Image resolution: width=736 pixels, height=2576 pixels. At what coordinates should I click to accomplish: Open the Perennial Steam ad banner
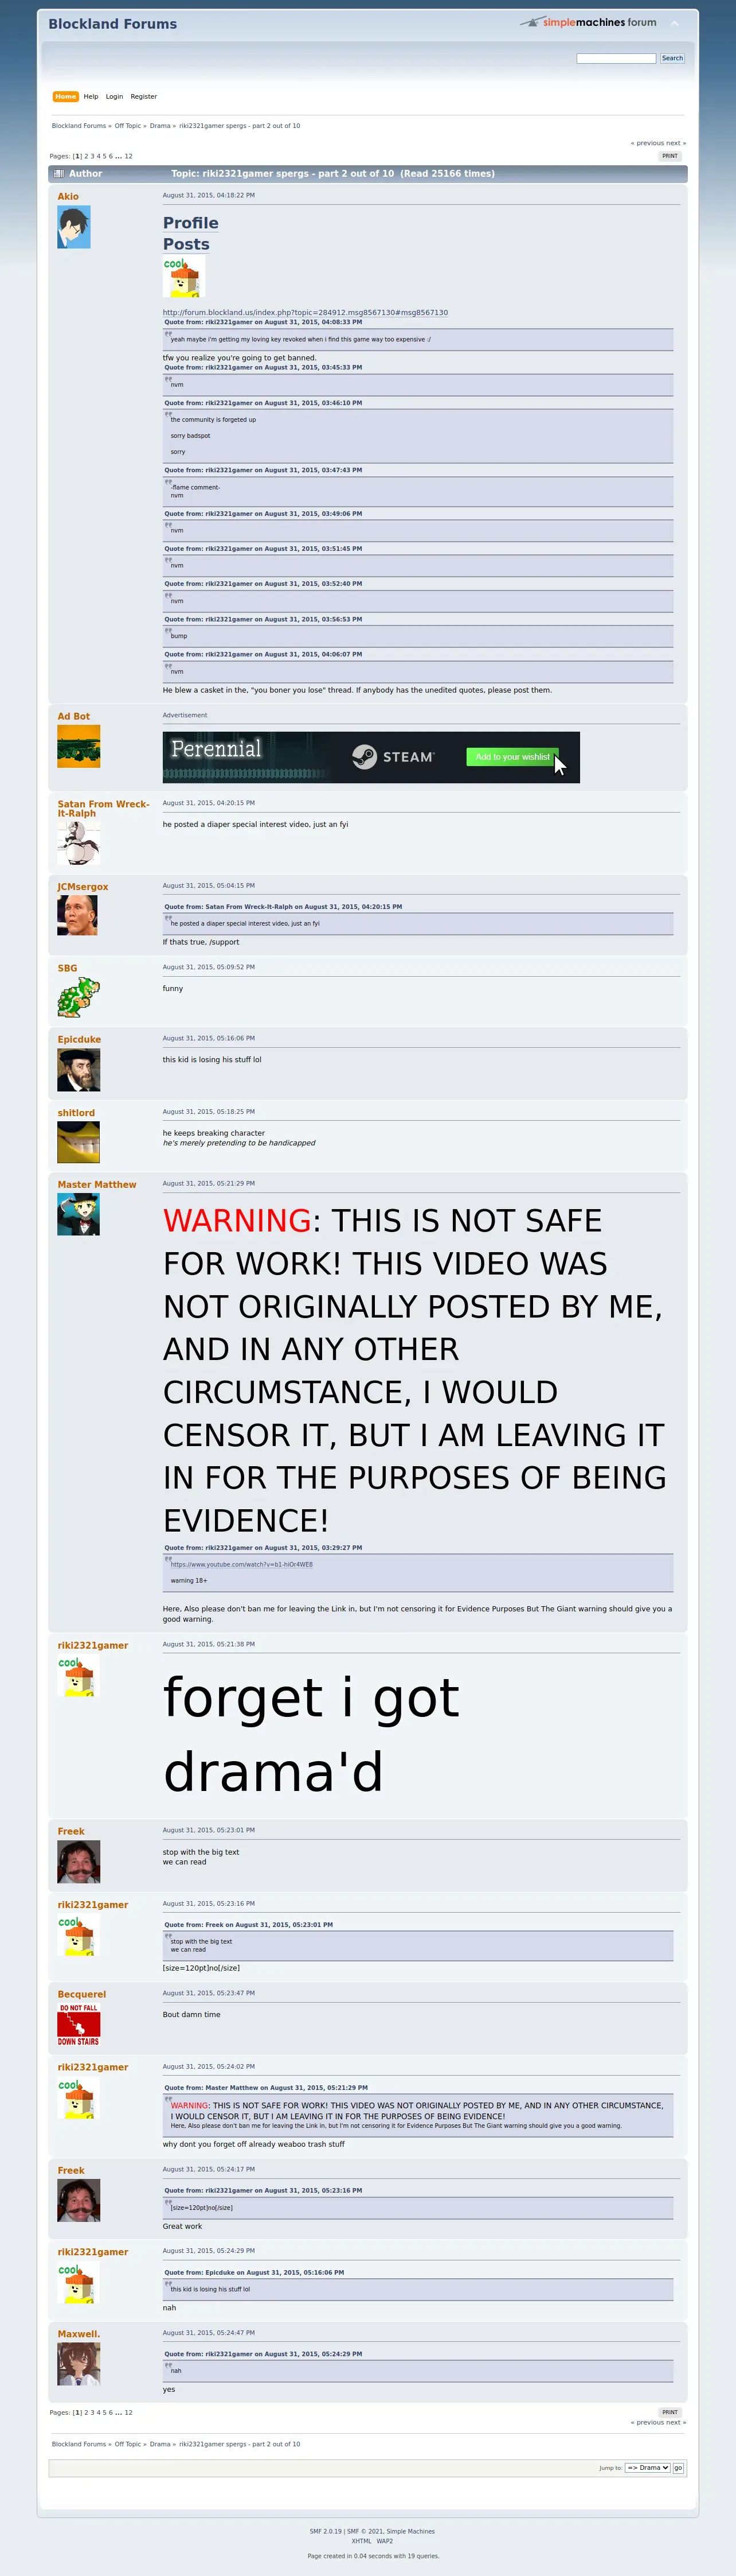(370, 757)
